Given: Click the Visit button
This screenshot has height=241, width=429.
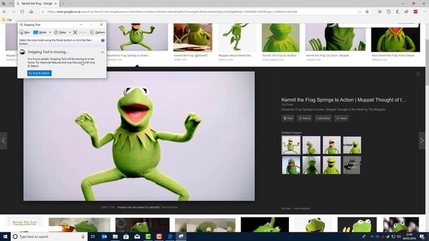Looking at the screenshot, I should [x=288, y=118].
